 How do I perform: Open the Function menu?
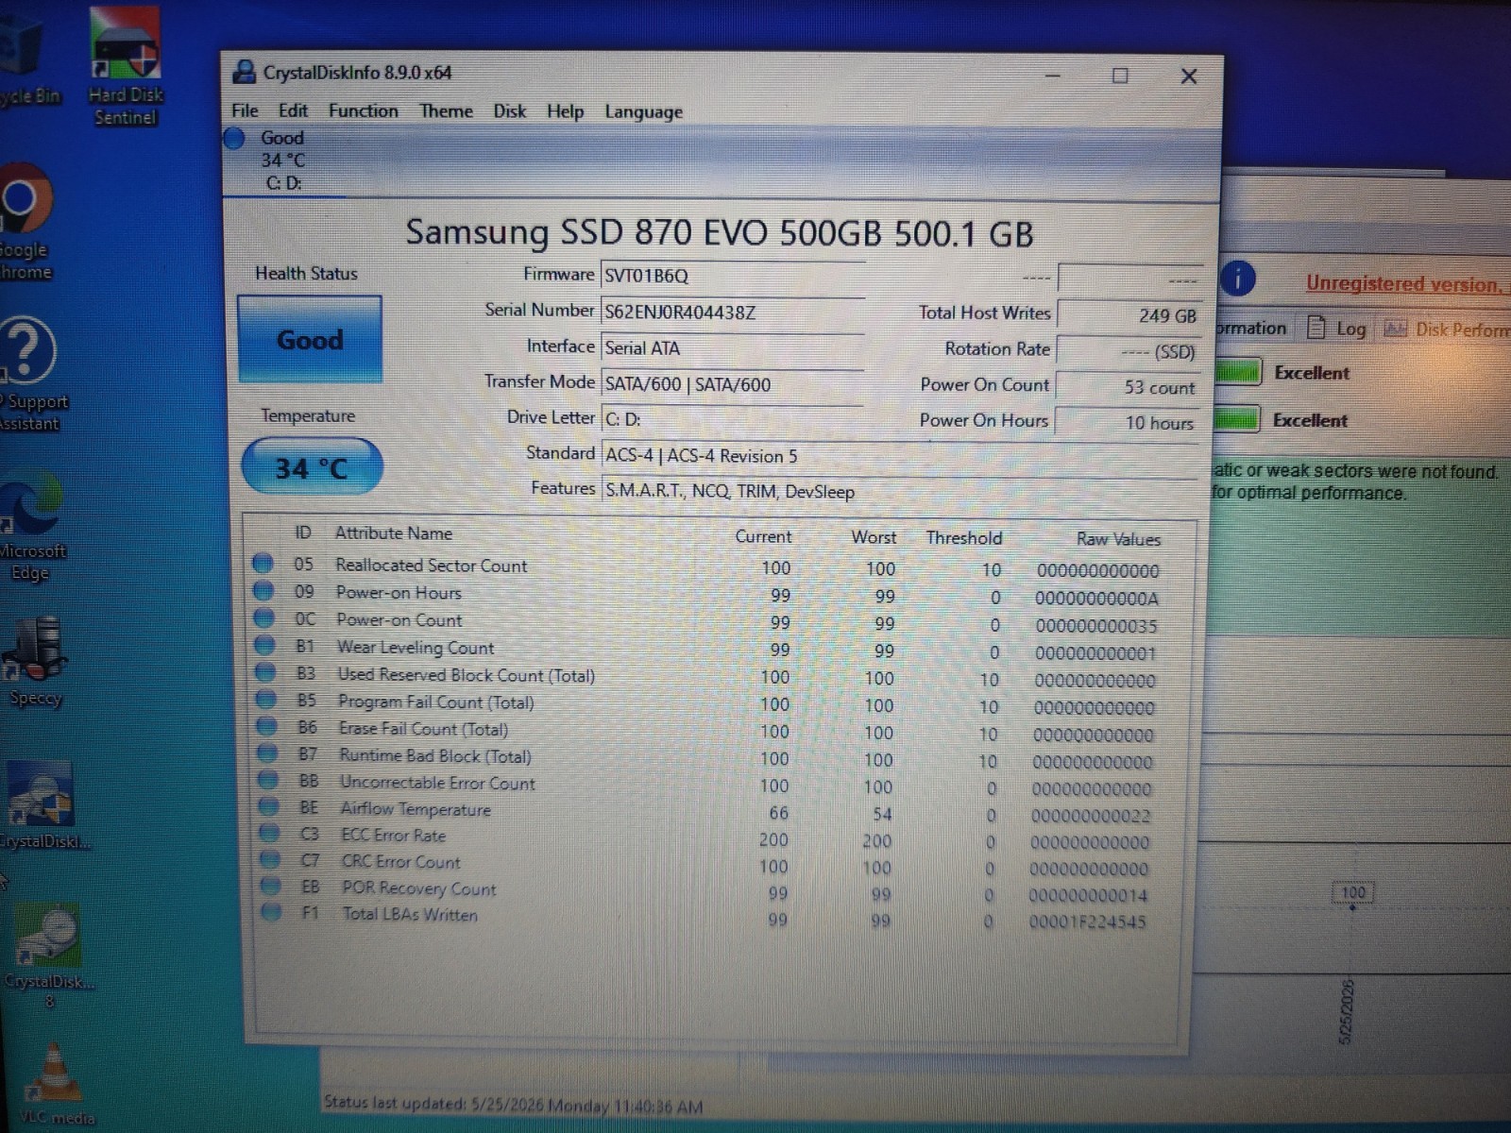364,110
